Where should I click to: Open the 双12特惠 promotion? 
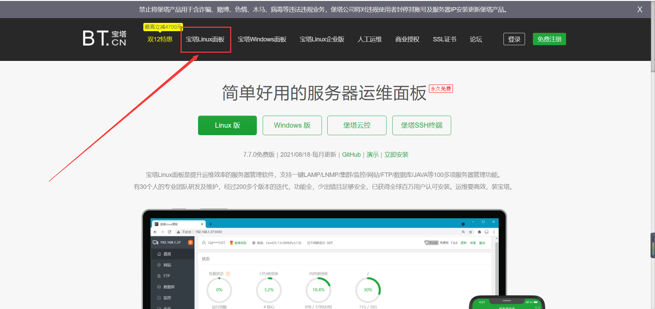pyautogui.click(x=160, y=39)
